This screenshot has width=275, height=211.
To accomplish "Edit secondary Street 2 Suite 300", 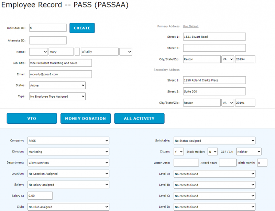I will tap(214, 91).
